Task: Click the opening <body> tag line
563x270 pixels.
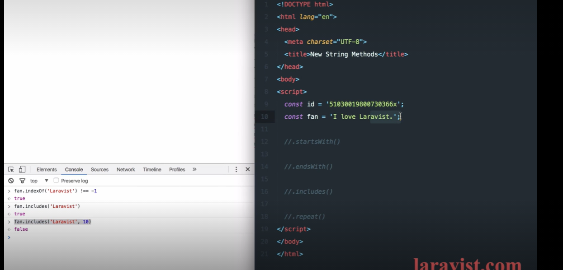Action: point(288,79)
